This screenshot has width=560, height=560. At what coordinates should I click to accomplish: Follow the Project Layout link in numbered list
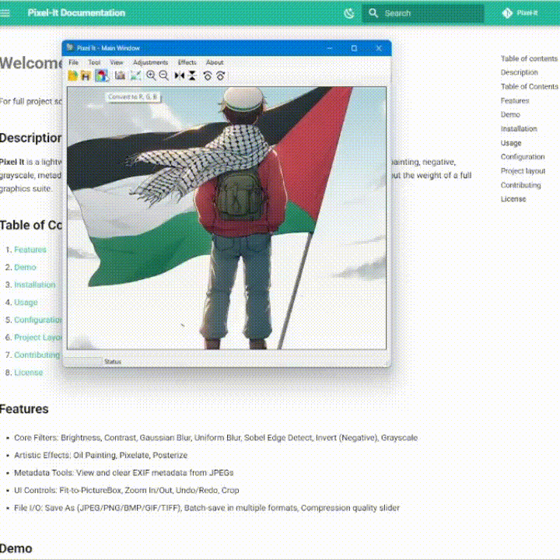click(38, 337)
